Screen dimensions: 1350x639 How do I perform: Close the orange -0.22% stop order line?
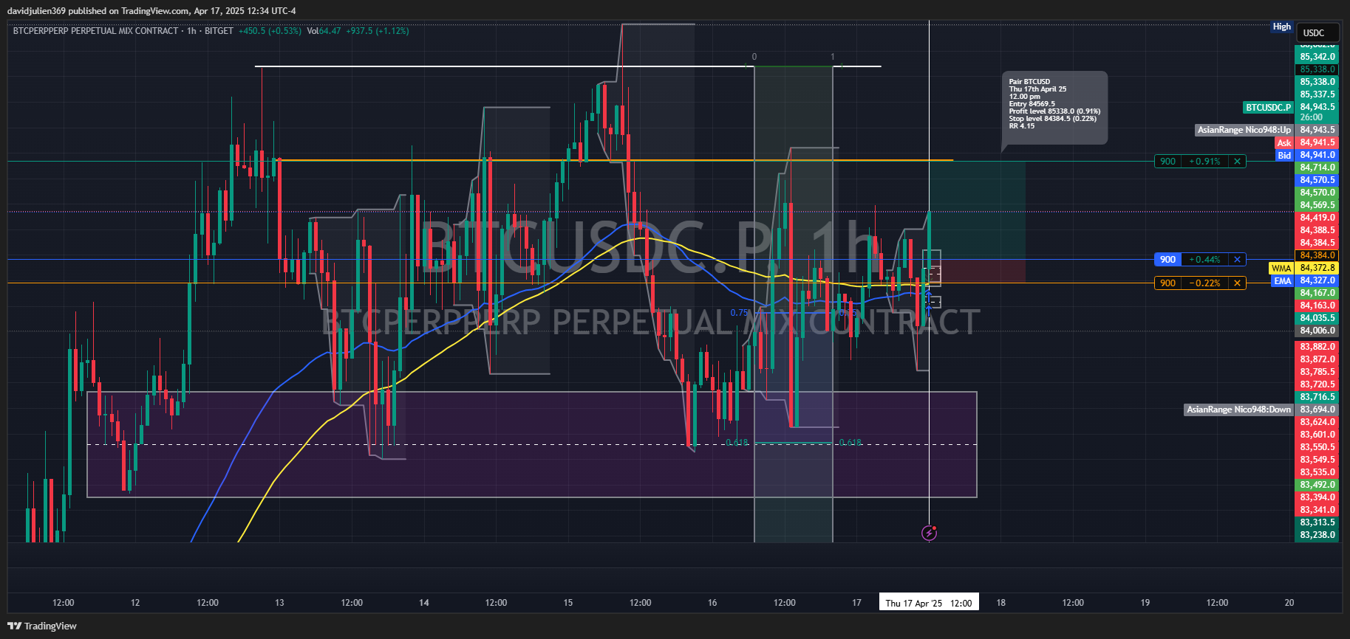(x=1237, y=283)
